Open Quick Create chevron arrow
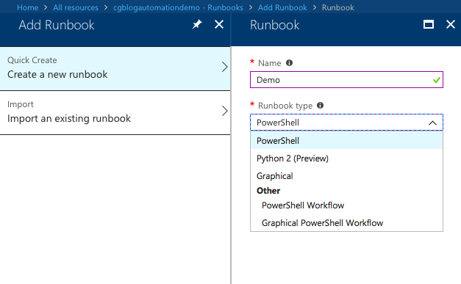This screenshot has height=284, width=461. point(225,68)
